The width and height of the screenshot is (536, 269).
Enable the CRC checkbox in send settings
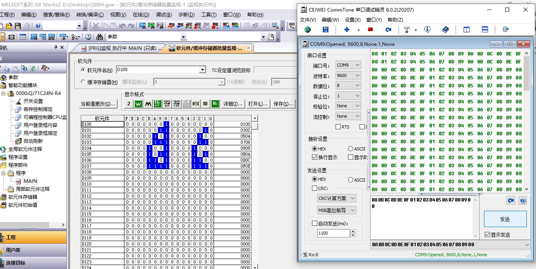coord(315,188)
